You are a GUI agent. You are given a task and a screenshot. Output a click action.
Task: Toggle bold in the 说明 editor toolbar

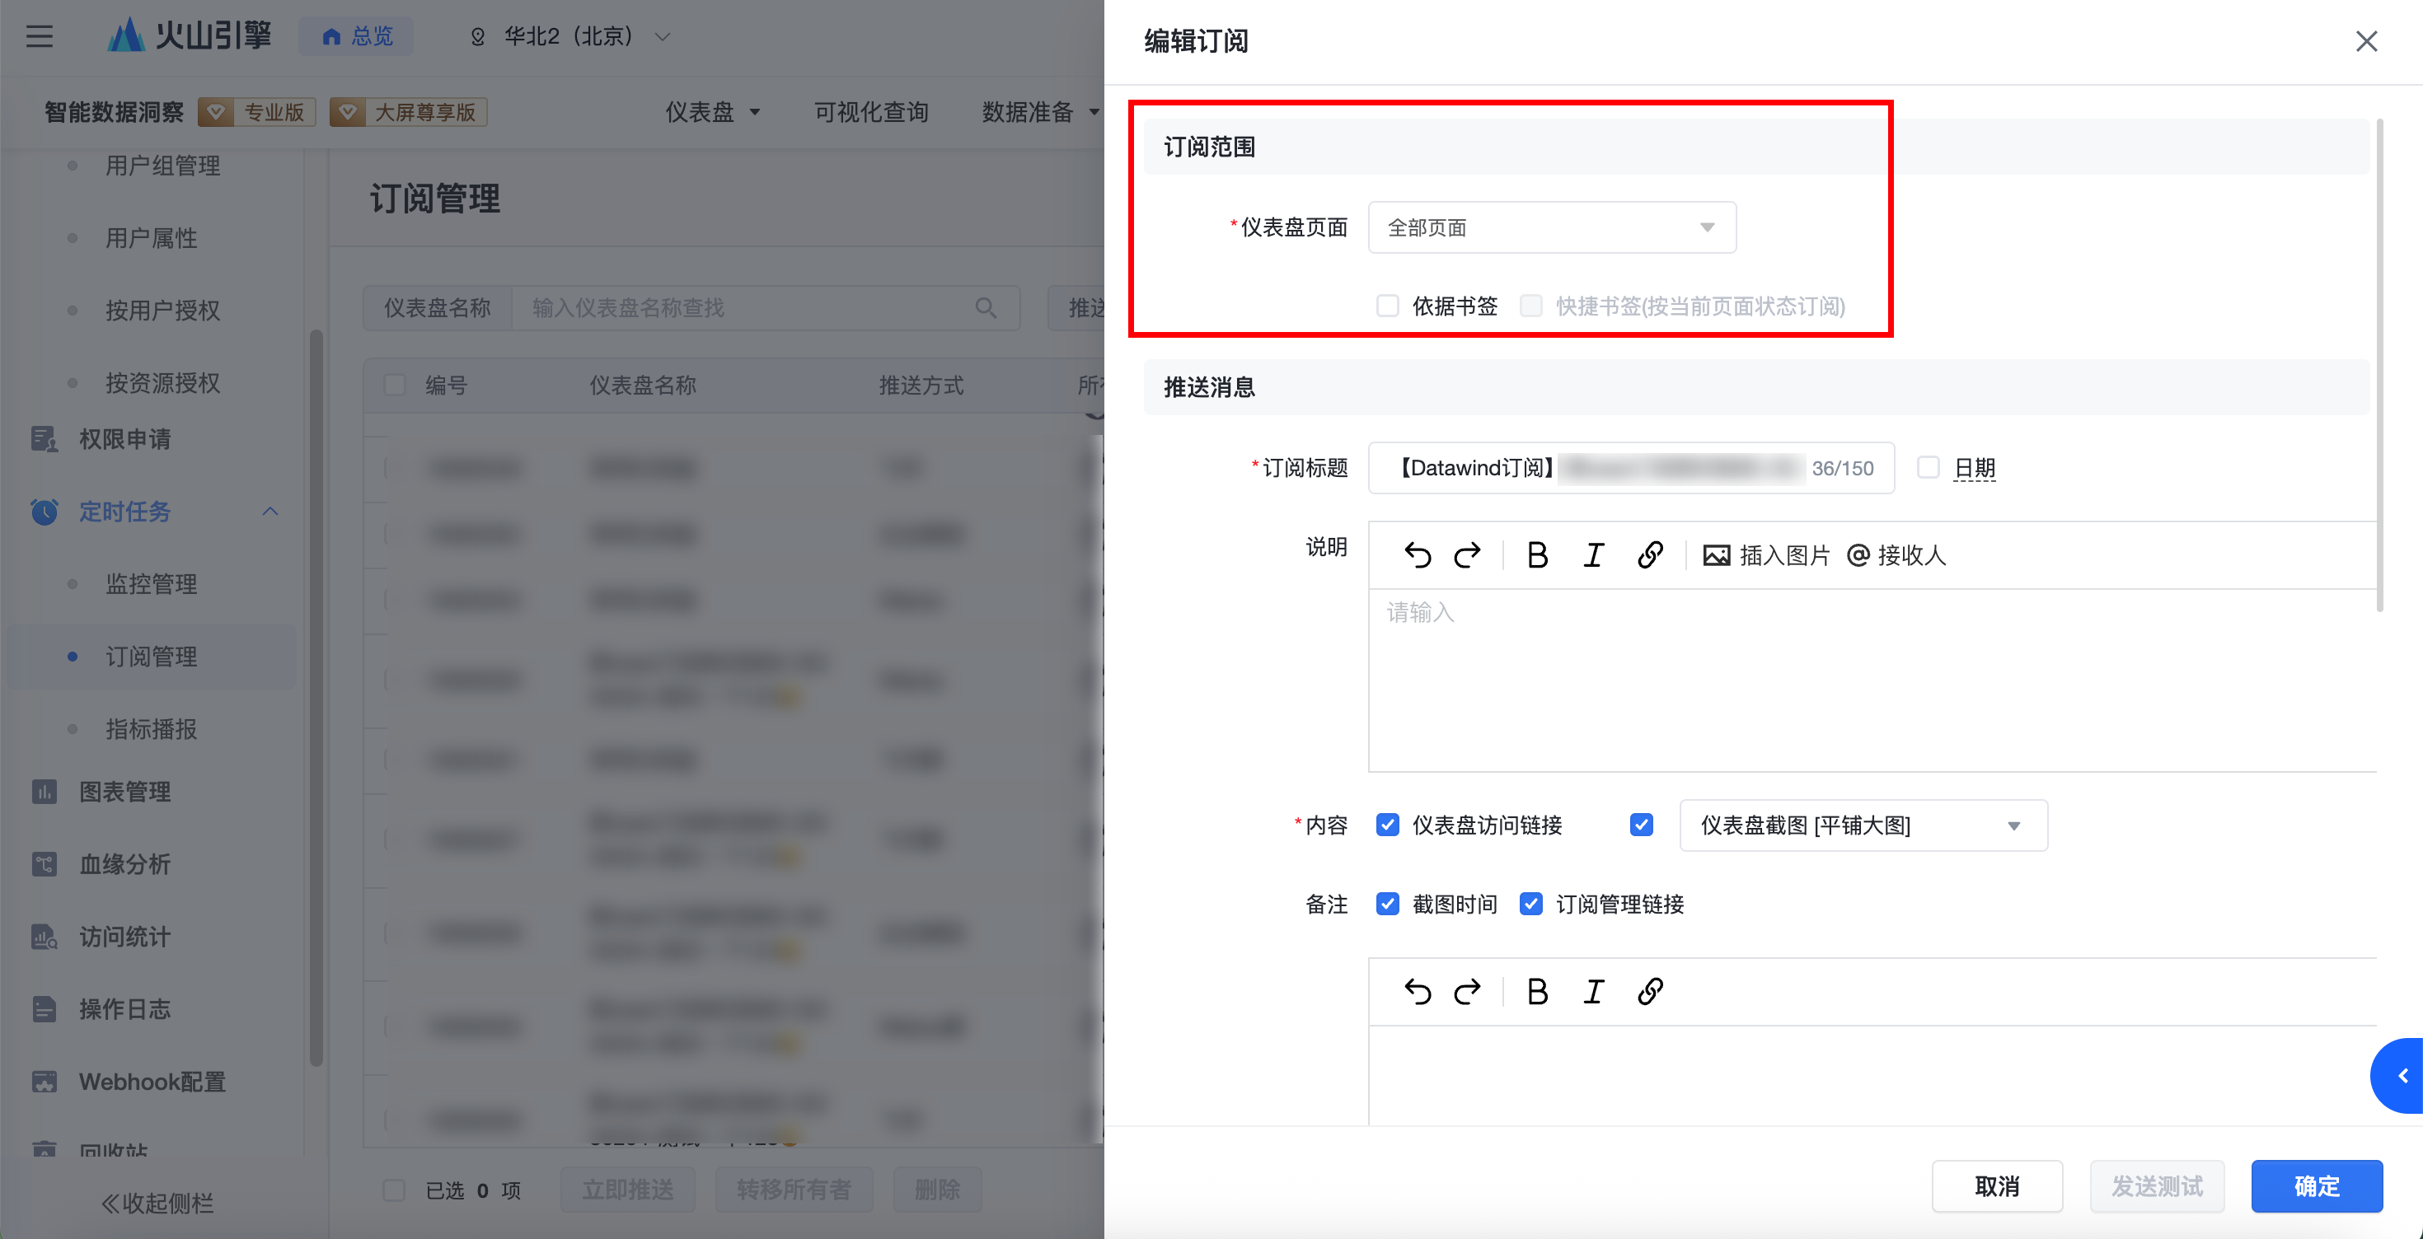click(1537, 555)
